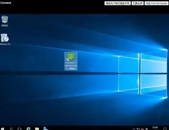The width and height of the screenshot is (169, 130).
Task: Click the full screen button
Action: pyautogui.click(x=138, y=3)
